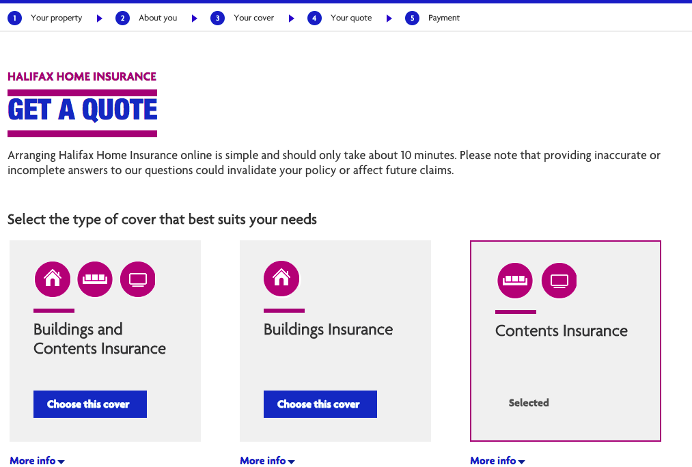This screenshot has width=692, height=467.
Task: Click step 5 circle for Payment
Action: [x=412, y=18]
